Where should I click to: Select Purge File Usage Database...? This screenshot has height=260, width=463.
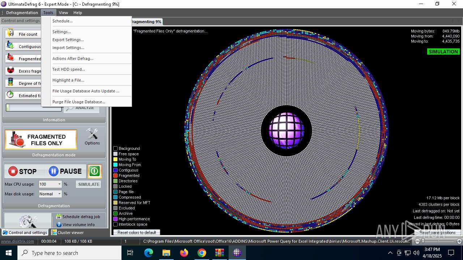pyautogui.click(x=86, y=102)
